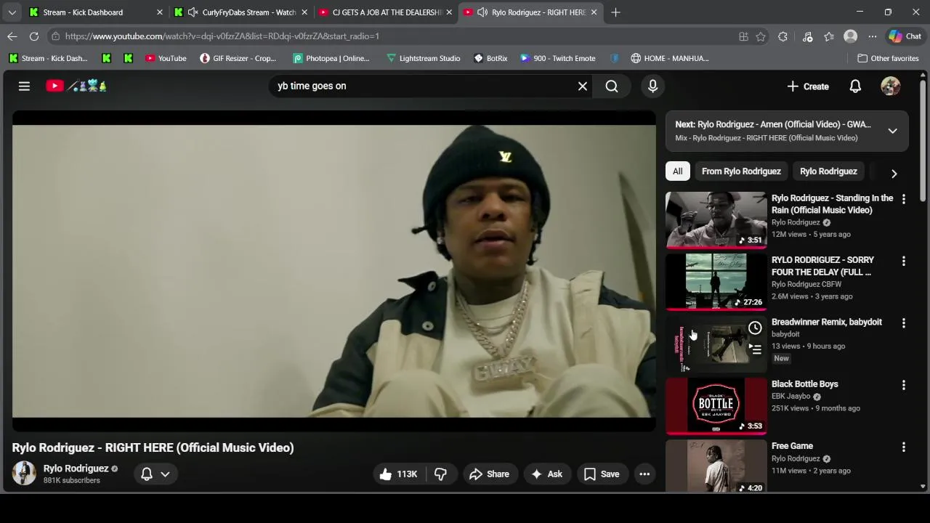The width and height of the screenshot is (930, 523).
Task: Open the tab search dropdown
Action: click(12, 12)
